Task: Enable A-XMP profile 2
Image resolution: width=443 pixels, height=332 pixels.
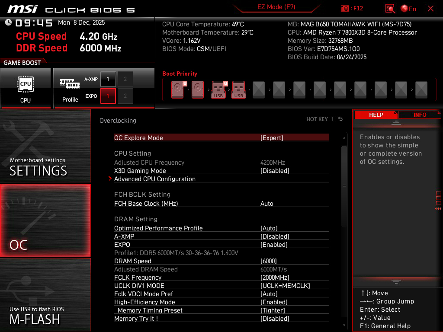Action: coord(125,79)
